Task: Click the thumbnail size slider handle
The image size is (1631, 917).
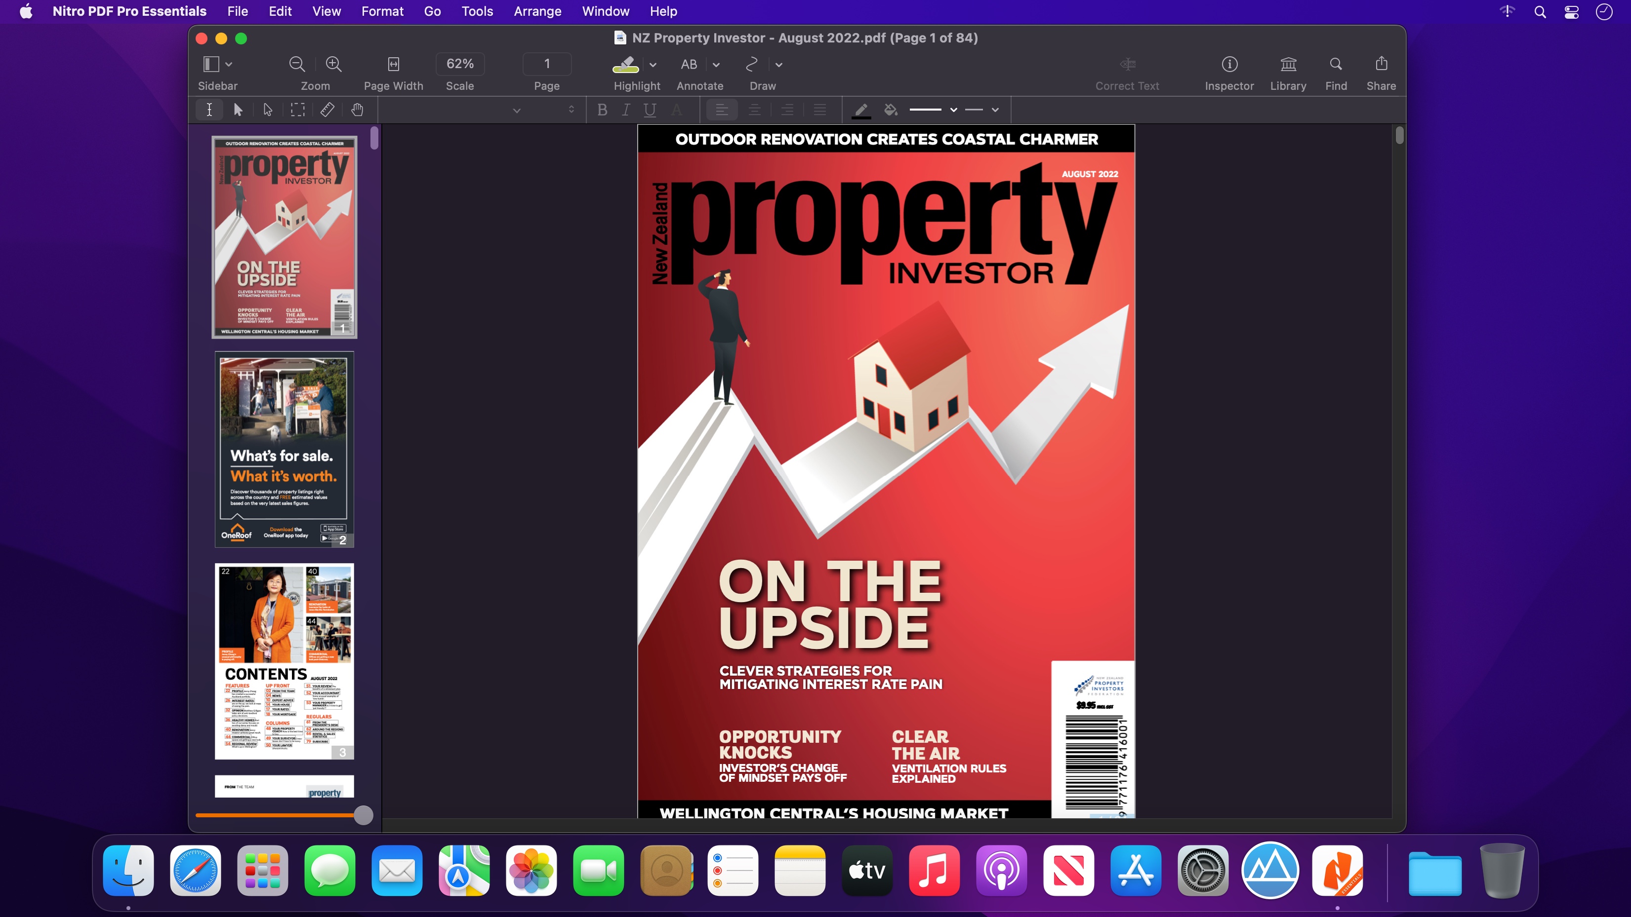Action: tap(364, 815)
